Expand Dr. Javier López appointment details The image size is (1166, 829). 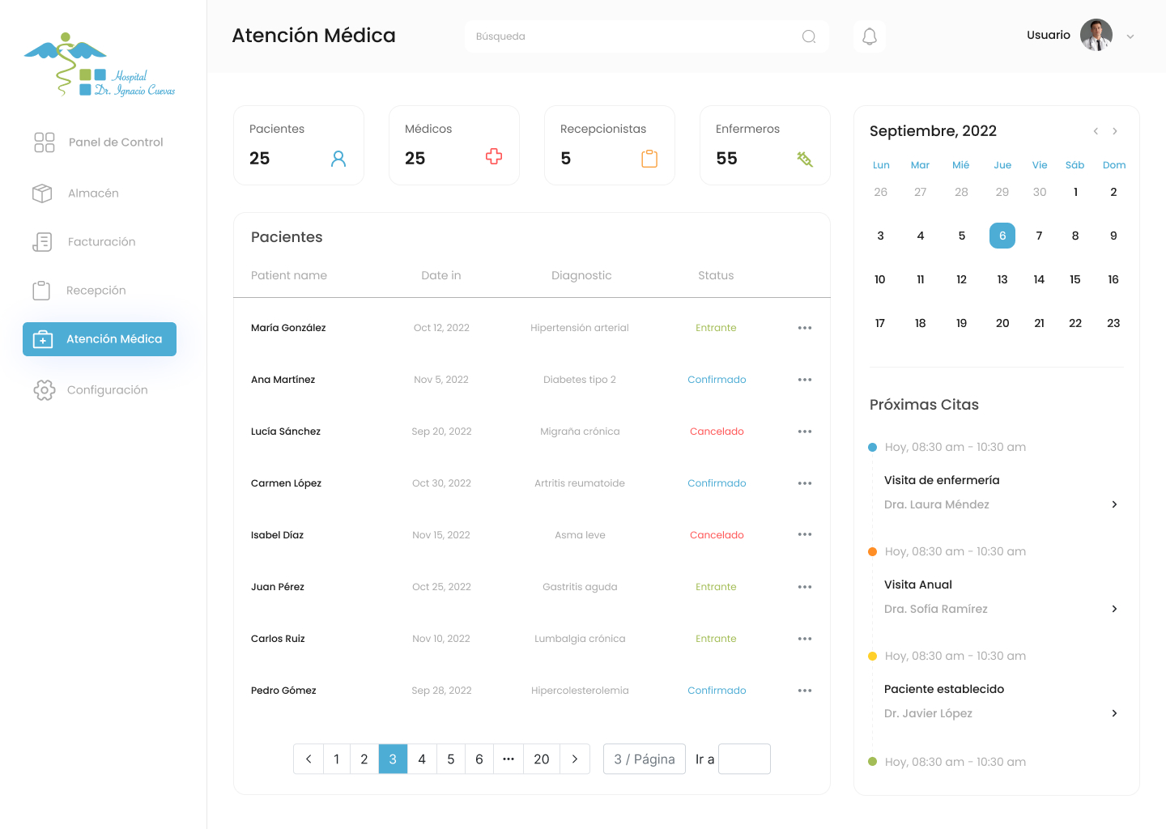click(1114, 713)
